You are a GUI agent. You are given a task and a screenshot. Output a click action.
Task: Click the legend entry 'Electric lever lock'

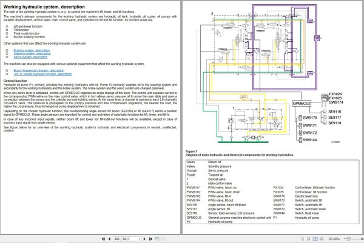point(306,196)
